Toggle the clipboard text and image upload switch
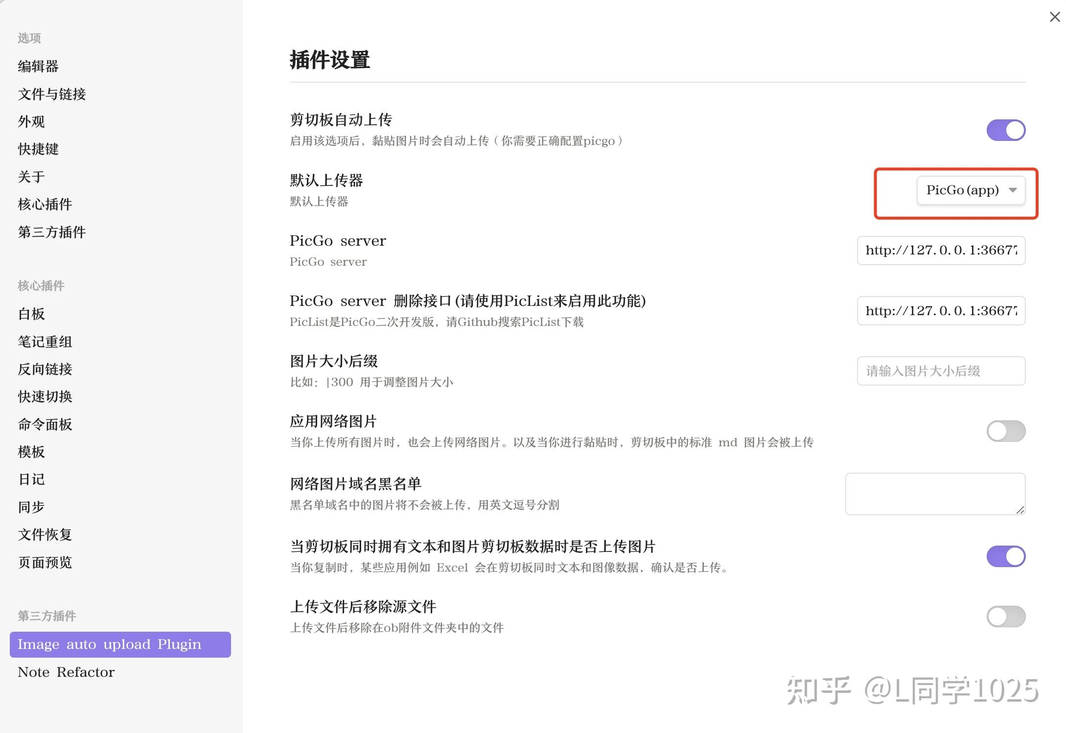Image resolution: width=1066 pixels, height=733 pixels. click(1006, 556)
